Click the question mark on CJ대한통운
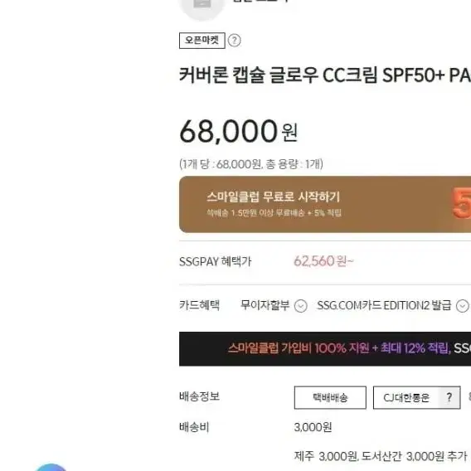471x471 pixels. (449, 397)
